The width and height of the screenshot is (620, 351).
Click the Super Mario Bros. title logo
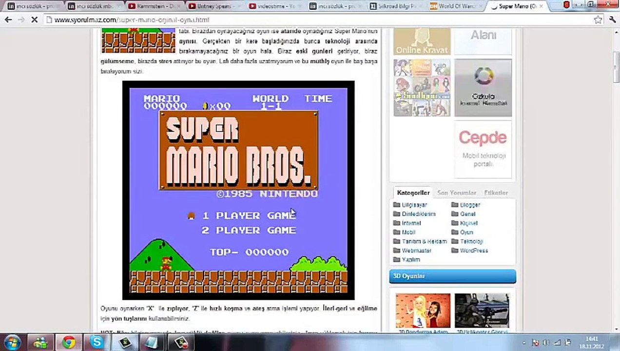239,151
